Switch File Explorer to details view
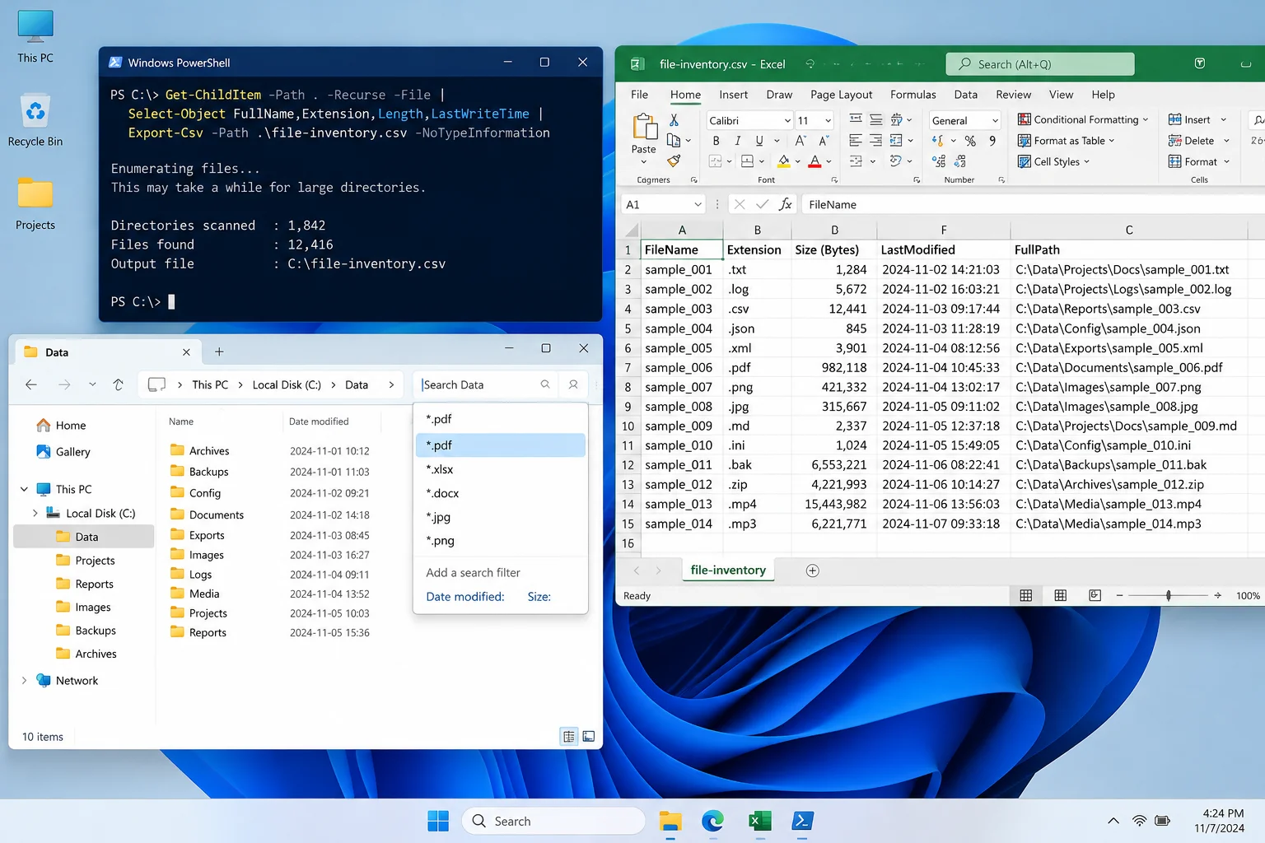This screenshot has height=843, width=1265. point(568,736)
